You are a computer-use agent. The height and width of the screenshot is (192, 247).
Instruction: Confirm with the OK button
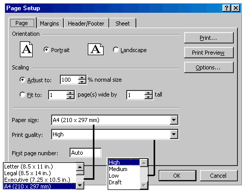point(177,176)
